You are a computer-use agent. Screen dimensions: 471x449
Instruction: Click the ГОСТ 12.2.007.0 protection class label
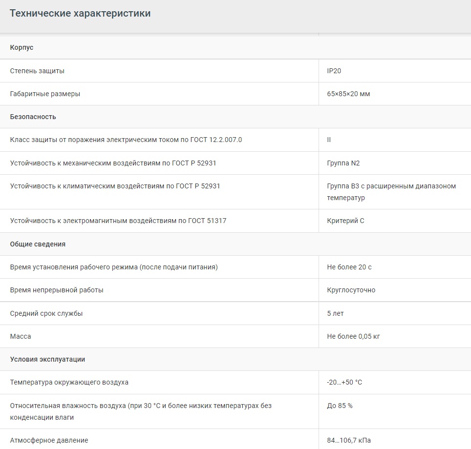tap(126, 140)
